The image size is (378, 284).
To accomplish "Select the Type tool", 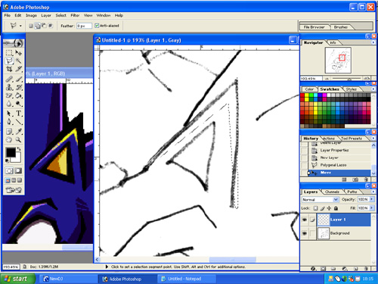I will coord(19,114).
